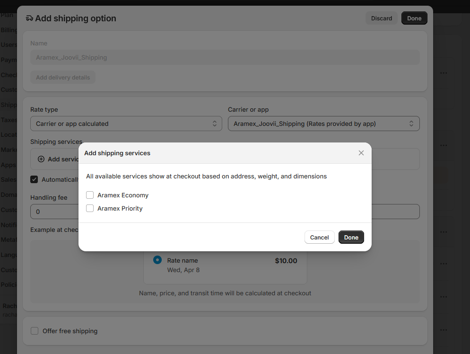Click the Aramex Priority label
Image resolution: width=470 pixels, height=354 pixels.
coord(120,209)
